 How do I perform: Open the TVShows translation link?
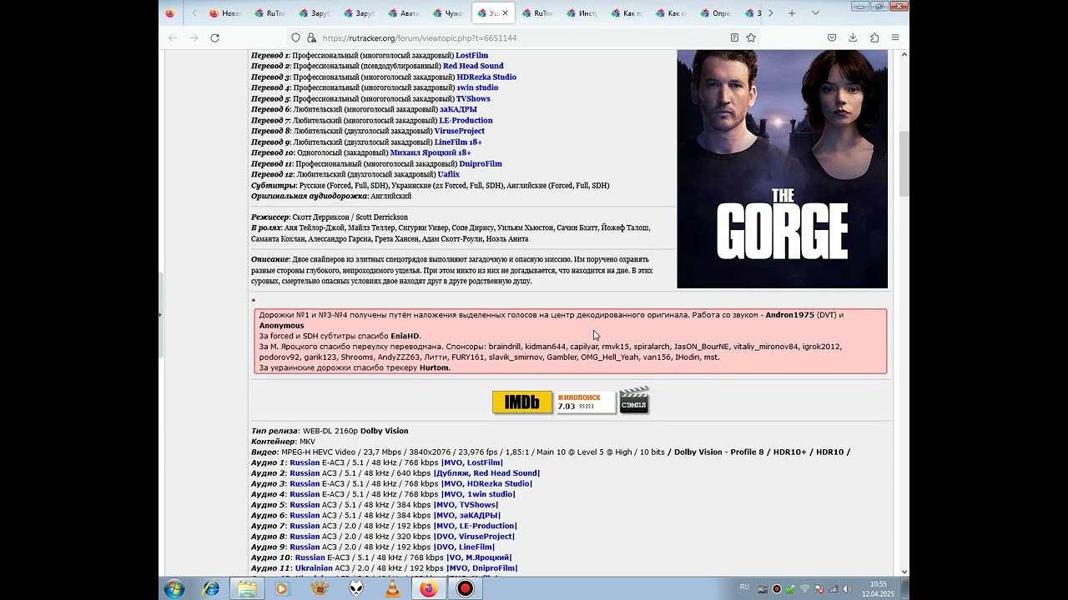pyautogui.click(x=473, y=98)
